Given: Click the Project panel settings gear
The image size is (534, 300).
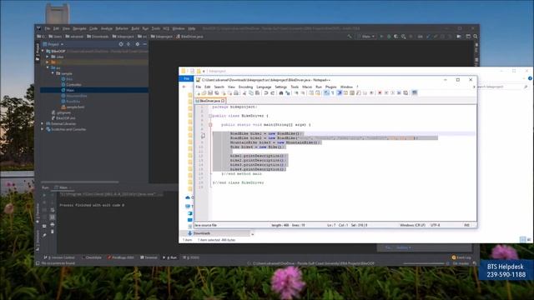Looking at the screenshot, I should pyautogui.click(x=137, y=44).
